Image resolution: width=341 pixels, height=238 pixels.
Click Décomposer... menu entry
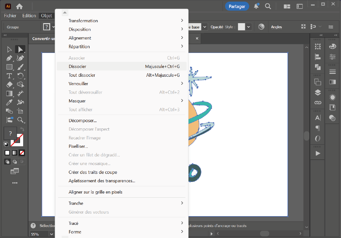click(82, 121)
